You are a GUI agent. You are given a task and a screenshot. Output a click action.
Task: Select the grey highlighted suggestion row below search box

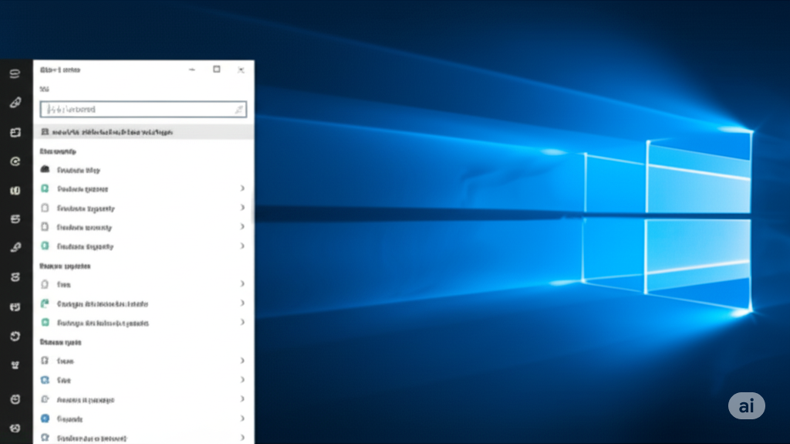click(x=143, y=132)
